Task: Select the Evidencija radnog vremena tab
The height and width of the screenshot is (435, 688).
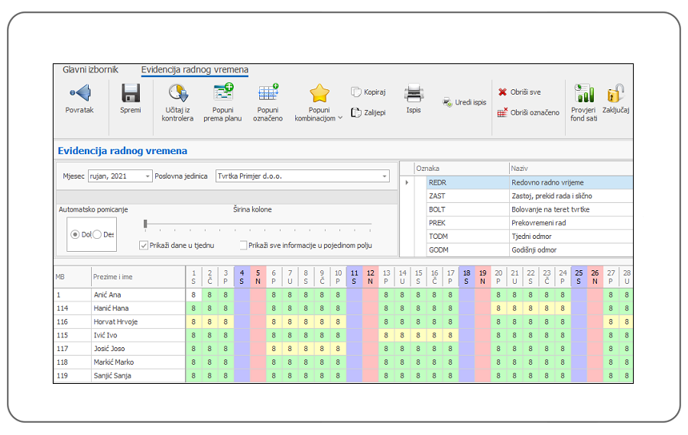Action: pos(195,69)
